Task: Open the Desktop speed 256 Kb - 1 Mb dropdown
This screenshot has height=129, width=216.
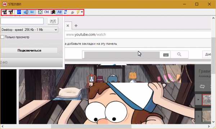Action: point(30,30)
